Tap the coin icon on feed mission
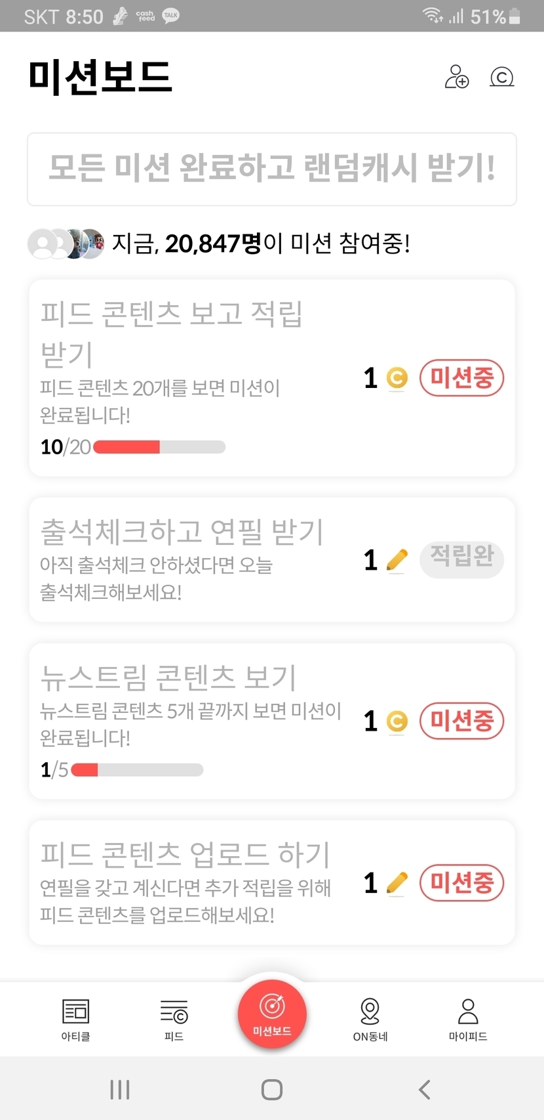 (397, 378)
